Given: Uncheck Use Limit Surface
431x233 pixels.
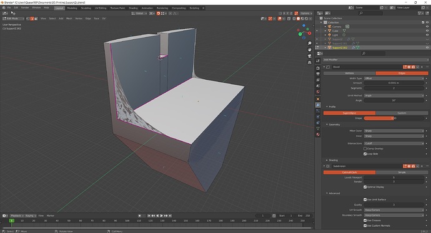Looking at the screenshot, I should [x=365, y=199].
